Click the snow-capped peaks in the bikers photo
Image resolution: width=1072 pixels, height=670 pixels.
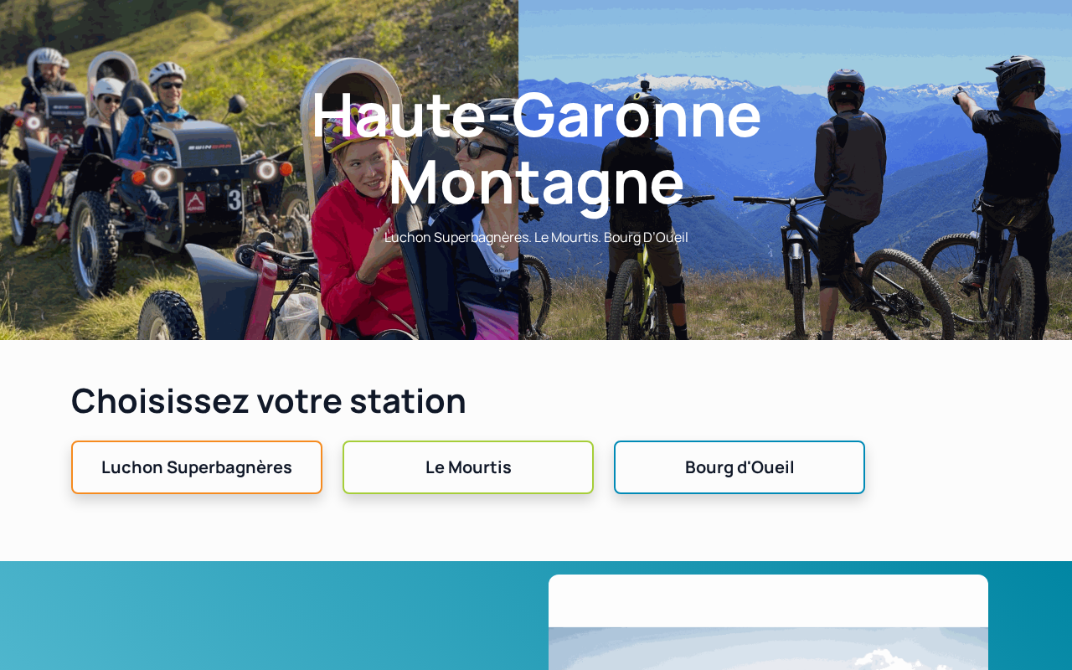point(670,84)
